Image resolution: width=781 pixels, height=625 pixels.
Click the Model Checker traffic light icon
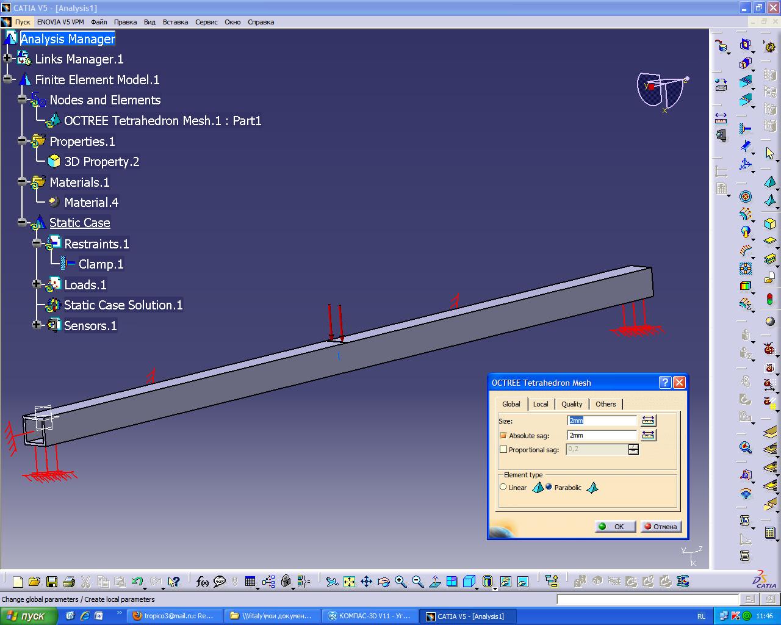[x=770, y=300]
